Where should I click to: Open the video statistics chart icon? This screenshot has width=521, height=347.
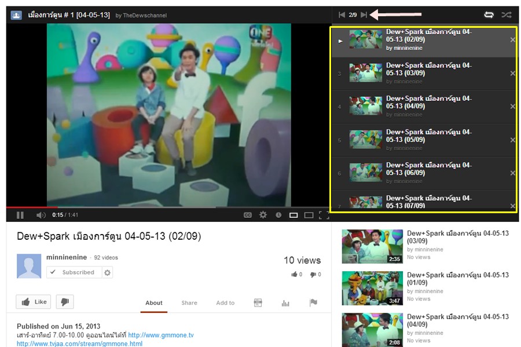(285, 303)
